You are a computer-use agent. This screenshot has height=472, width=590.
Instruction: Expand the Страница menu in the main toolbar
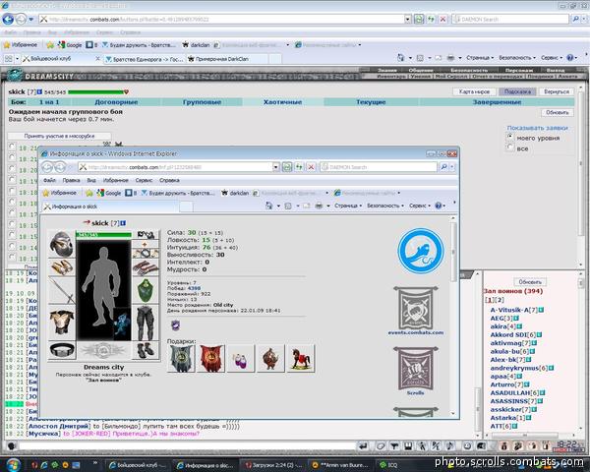(480, 58)
